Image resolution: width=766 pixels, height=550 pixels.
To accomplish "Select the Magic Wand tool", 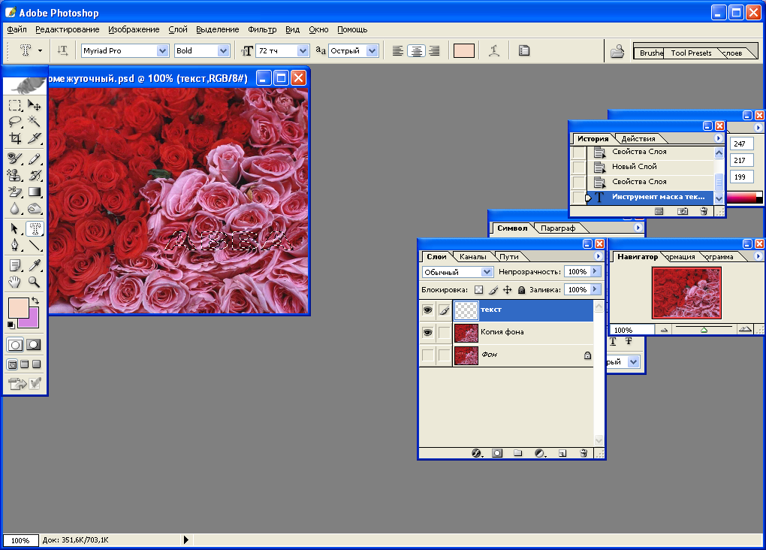I will (x=35, y=121).
